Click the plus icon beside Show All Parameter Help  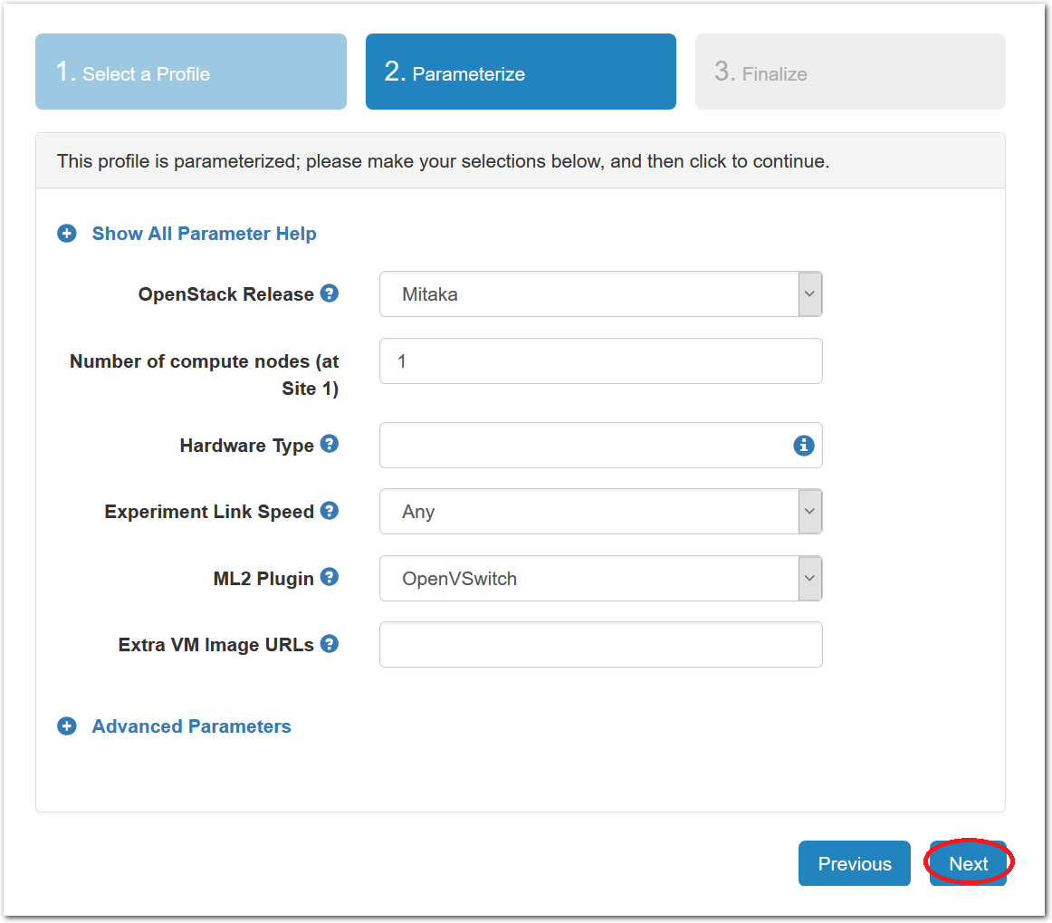tap(66, 234)
